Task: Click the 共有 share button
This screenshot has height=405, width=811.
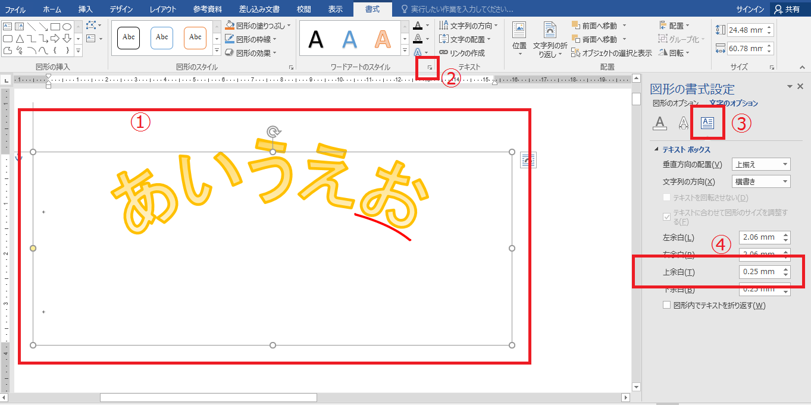Action: coord(786,10)
